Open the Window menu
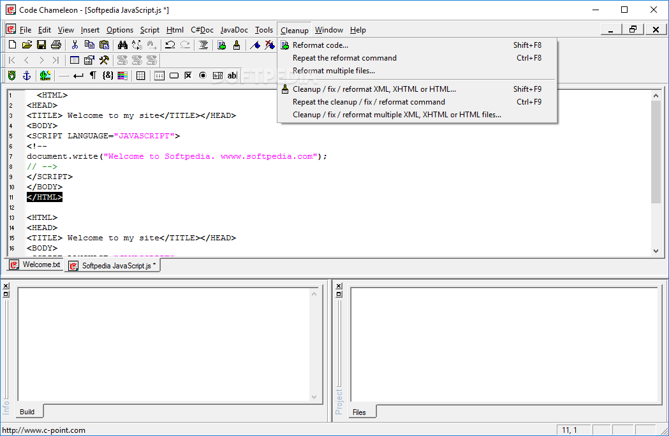Viewport: 669px width, 436px height. (329, 30)
